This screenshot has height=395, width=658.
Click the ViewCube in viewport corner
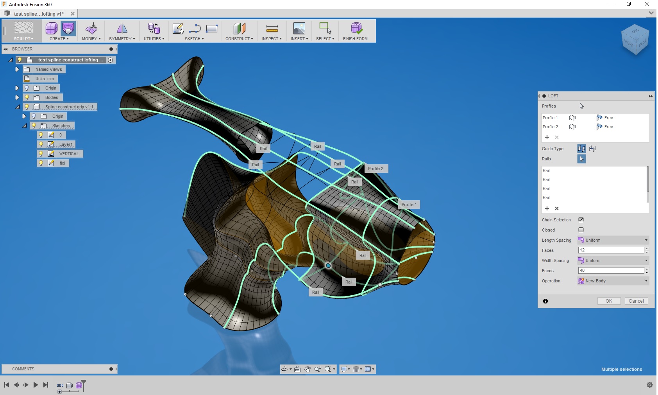[x=635, y=39]
